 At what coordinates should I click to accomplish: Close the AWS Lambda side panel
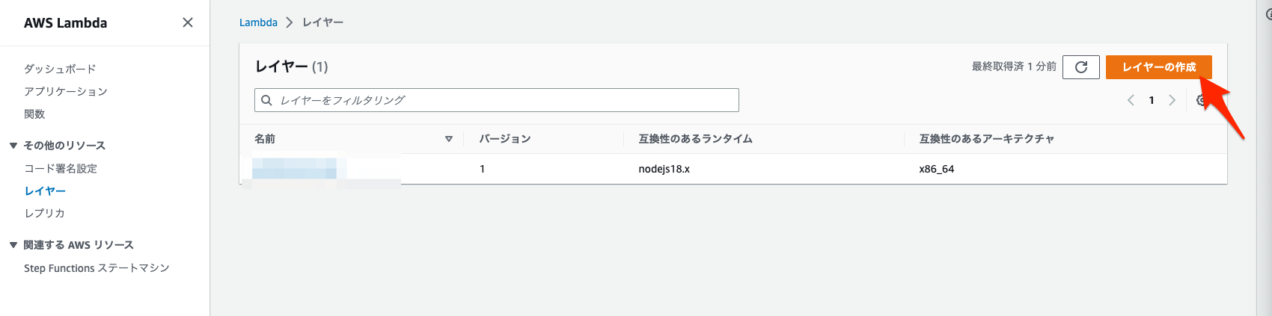[188, 22]
